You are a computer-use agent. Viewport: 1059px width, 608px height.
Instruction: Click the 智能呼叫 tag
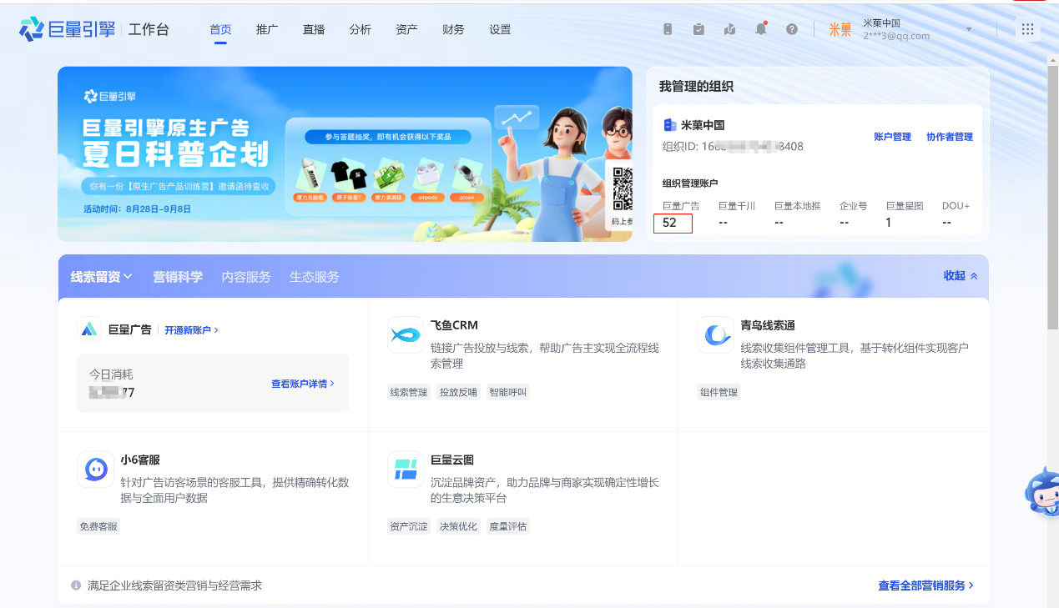tap(507, 392)
